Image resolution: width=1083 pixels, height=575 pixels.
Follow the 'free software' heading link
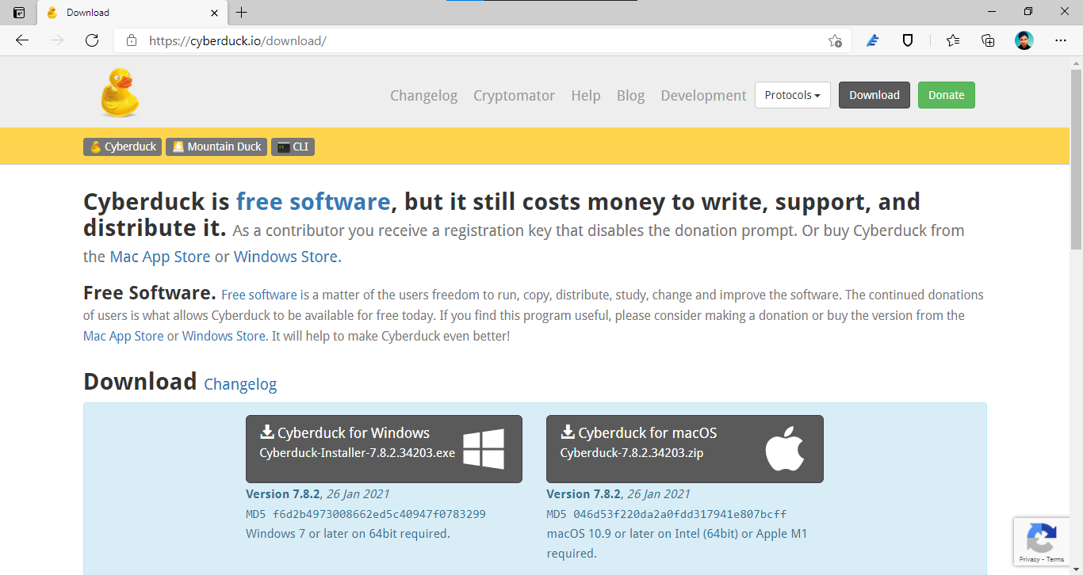click(313, 202)
